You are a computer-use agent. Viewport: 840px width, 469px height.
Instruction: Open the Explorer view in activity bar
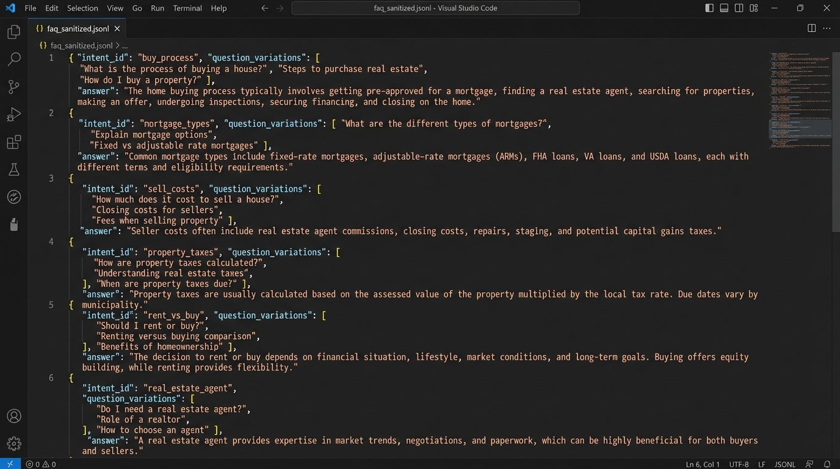(13, 32)
